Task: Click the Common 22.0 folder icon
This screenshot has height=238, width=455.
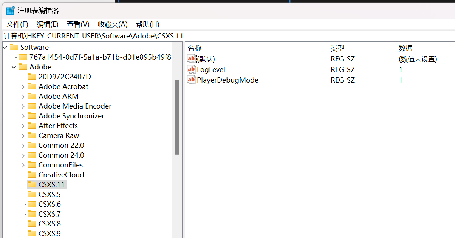Action: tap(32, 145)
